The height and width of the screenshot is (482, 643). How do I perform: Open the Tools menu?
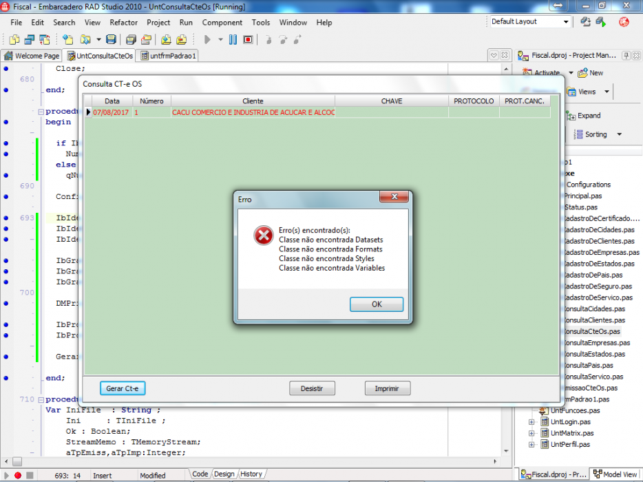[x=261, y=23]
